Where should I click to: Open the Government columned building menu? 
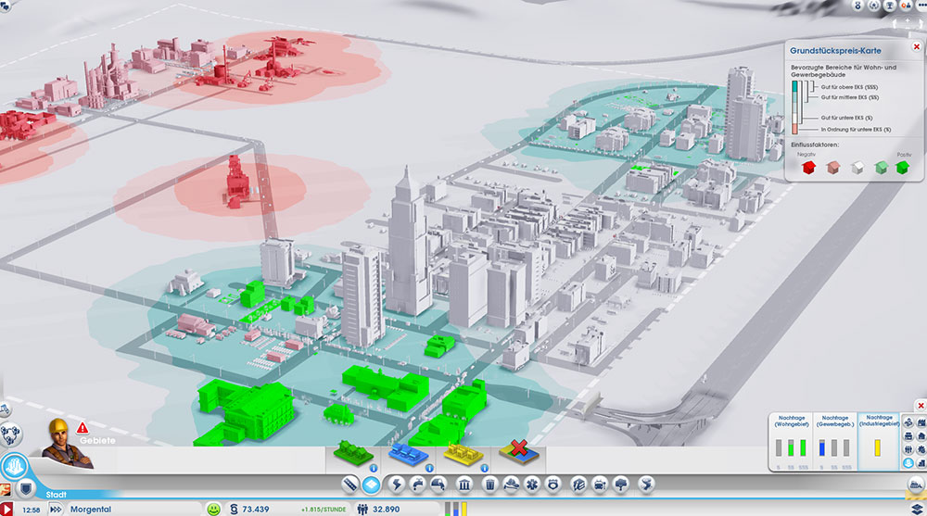point(464,485)
